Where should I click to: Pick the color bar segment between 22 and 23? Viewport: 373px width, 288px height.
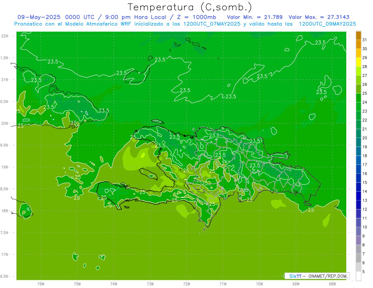358,116
